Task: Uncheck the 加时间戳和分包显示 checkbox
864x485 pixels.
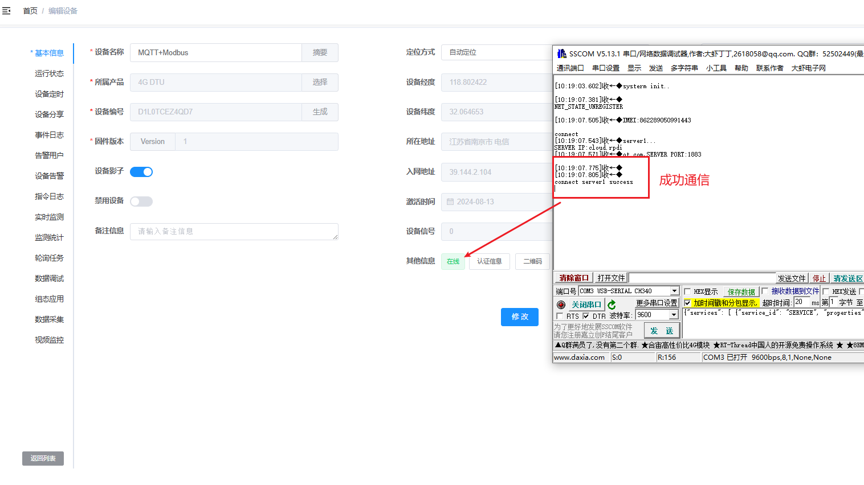Action: tap(687, 303)
